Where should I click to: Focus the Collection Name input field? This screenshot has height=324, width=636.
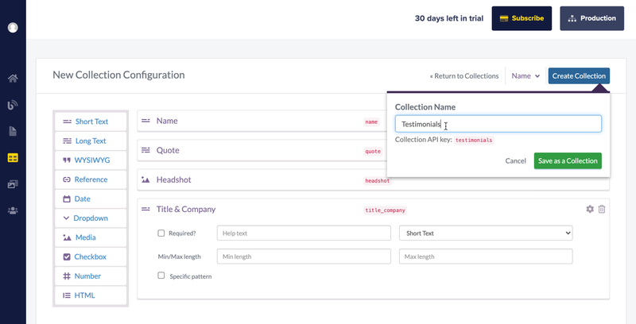pos(498,124)
